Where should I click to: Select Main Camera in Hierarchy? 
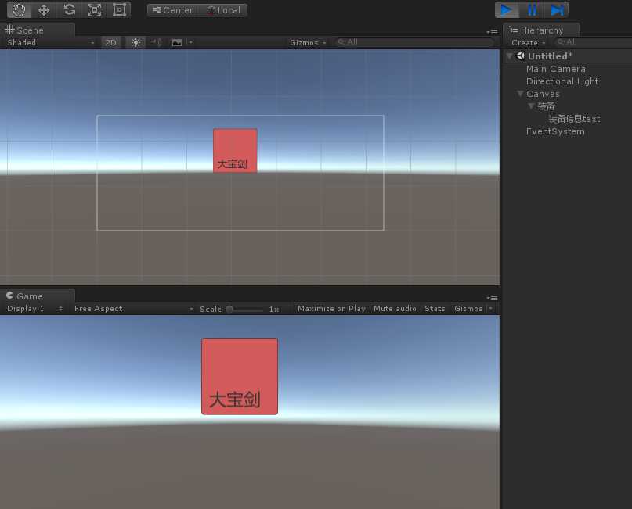pyautogui.click(x=556, y=69)
